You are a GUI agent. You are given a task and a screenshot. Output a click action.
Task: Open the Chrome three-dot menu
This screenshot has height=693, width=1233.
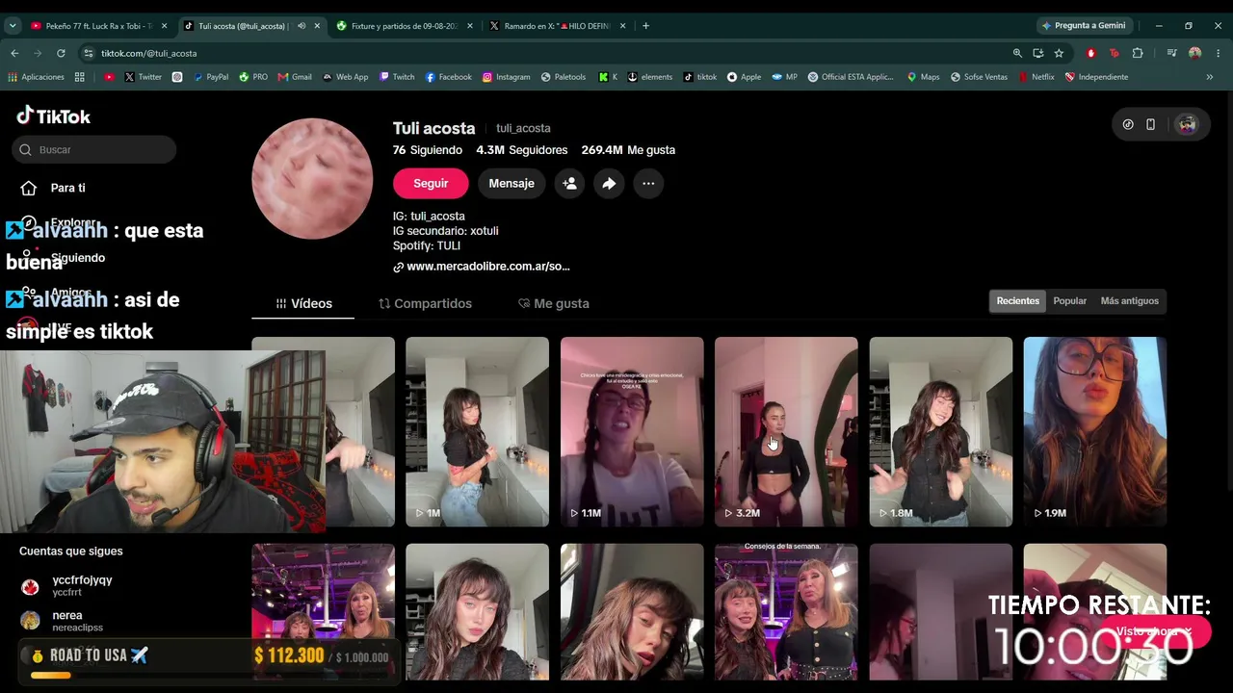click(x=1219, y=53)
